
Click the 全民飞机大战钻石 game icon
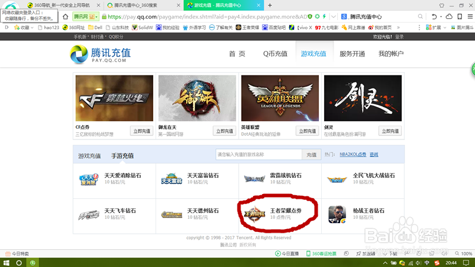point(337,180)
